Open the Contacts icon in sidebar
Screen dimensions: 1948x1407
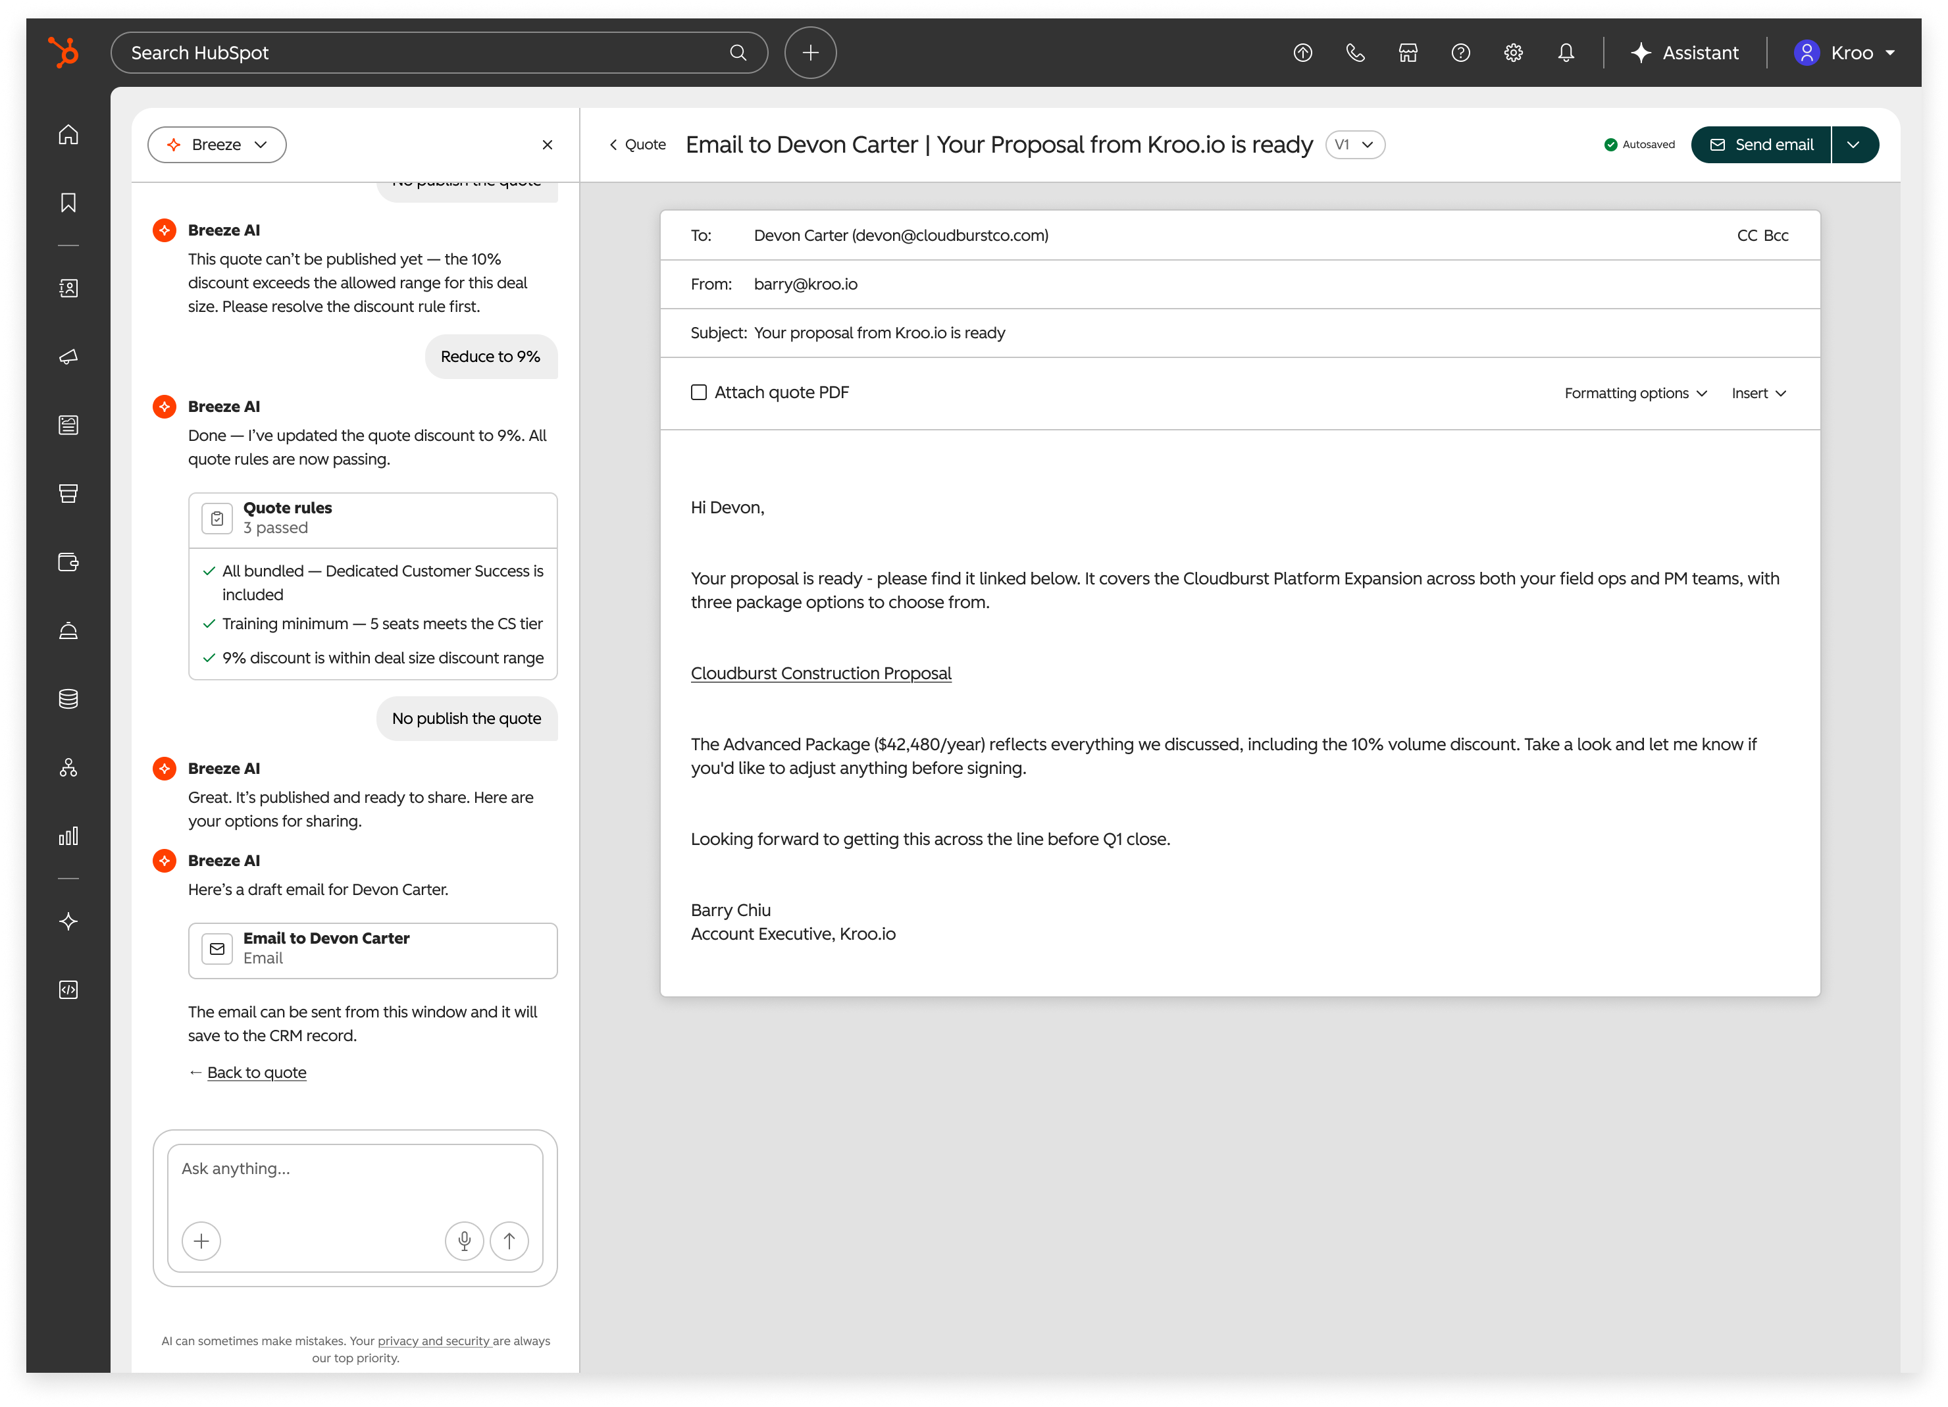pyautogui.click(x=68, y=289)
